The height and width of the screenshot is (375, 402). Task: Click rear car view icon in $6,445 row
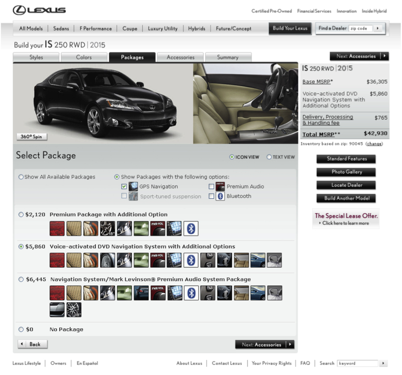pyautogui.click(x=141, y=293)
